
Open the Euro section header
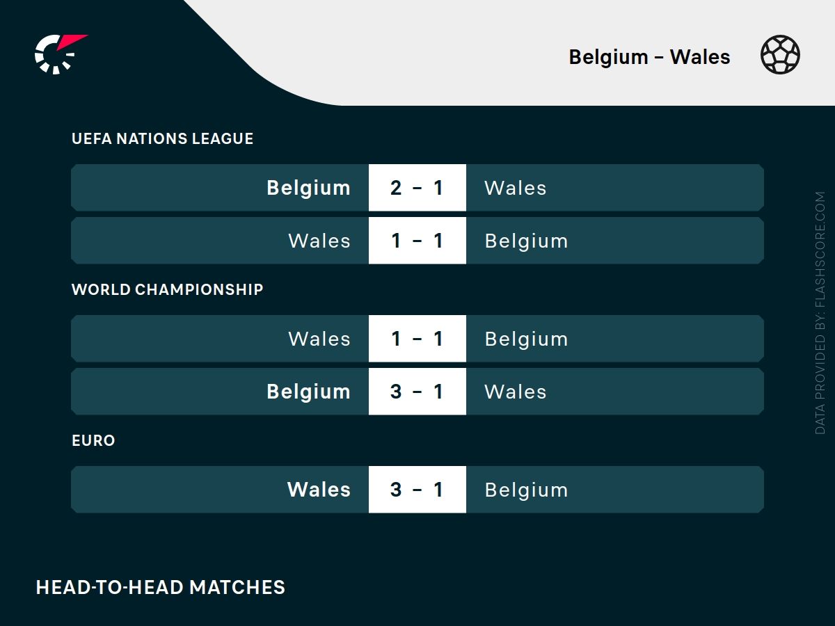pyautogui.click(x=93, y=440)
